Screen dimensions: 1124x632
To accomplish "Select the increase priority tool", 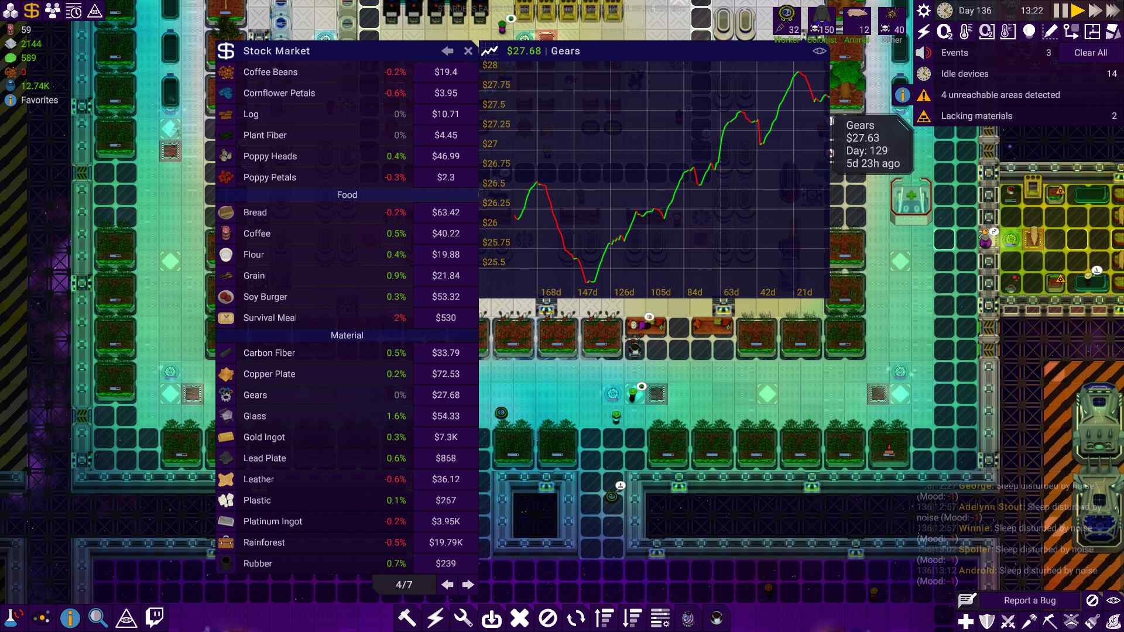I will point(604,618).
